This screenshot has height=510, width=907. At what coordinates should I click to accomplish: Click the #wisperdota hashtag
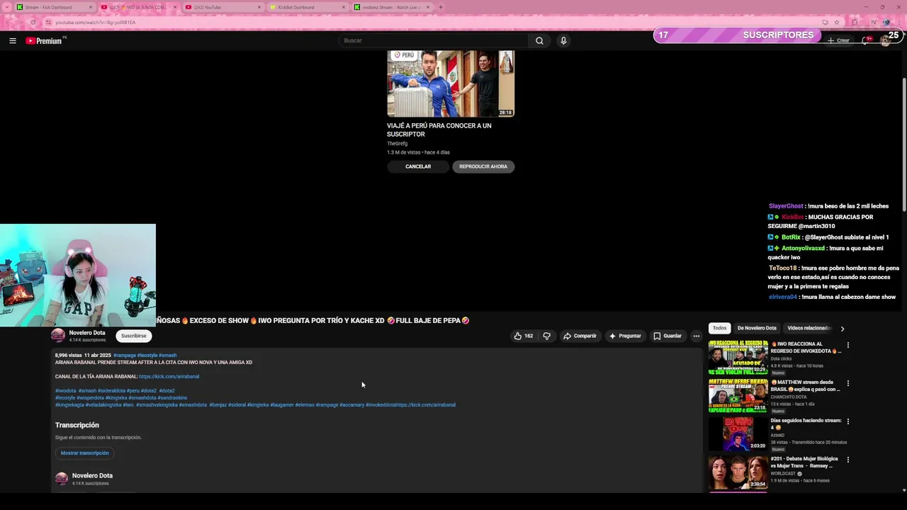(90, 398)
